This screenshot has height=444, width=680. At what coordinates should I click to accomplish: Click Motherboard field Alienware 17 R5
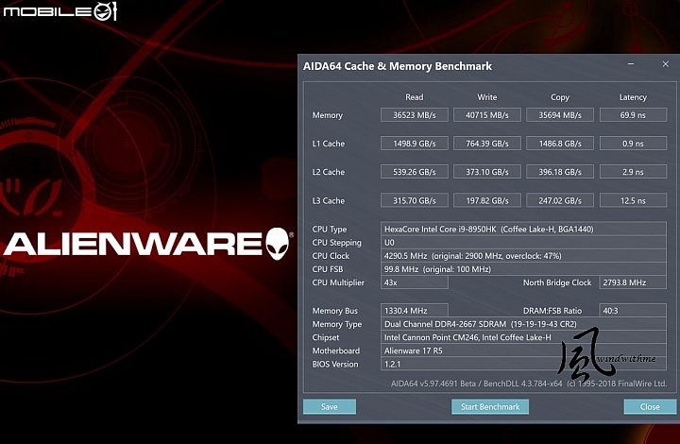pyautogui.click(x=523, y=350)
